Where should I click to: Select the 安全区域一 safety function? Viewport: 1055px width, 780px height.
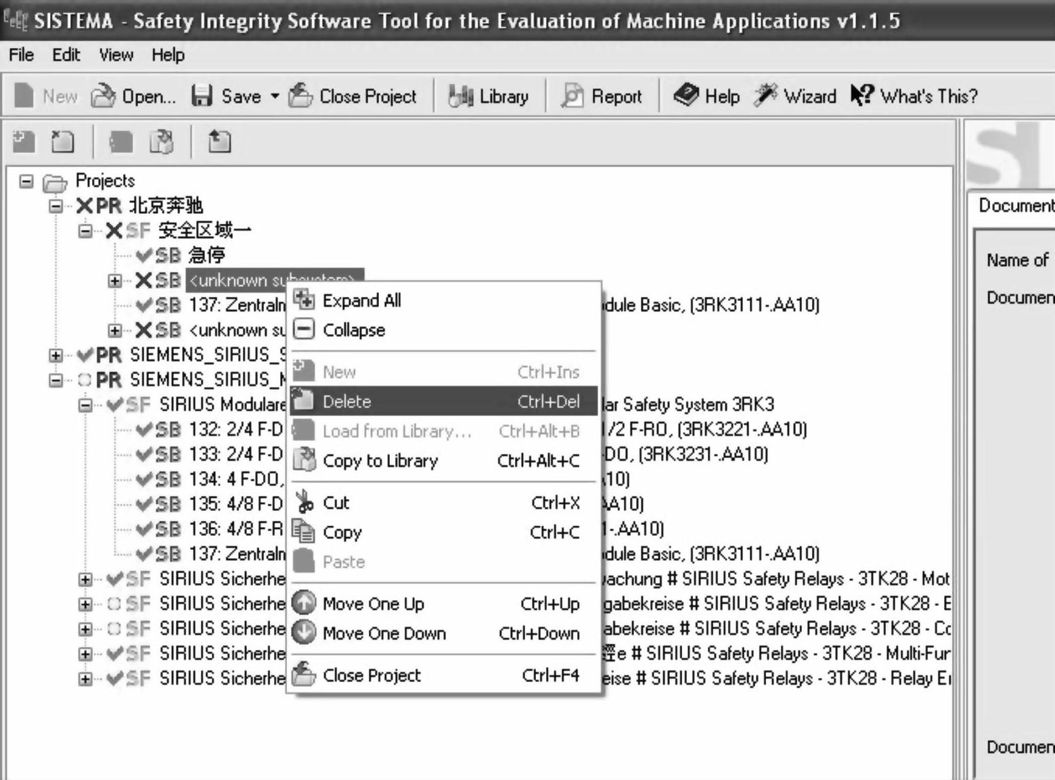click(x=204, y=230)
